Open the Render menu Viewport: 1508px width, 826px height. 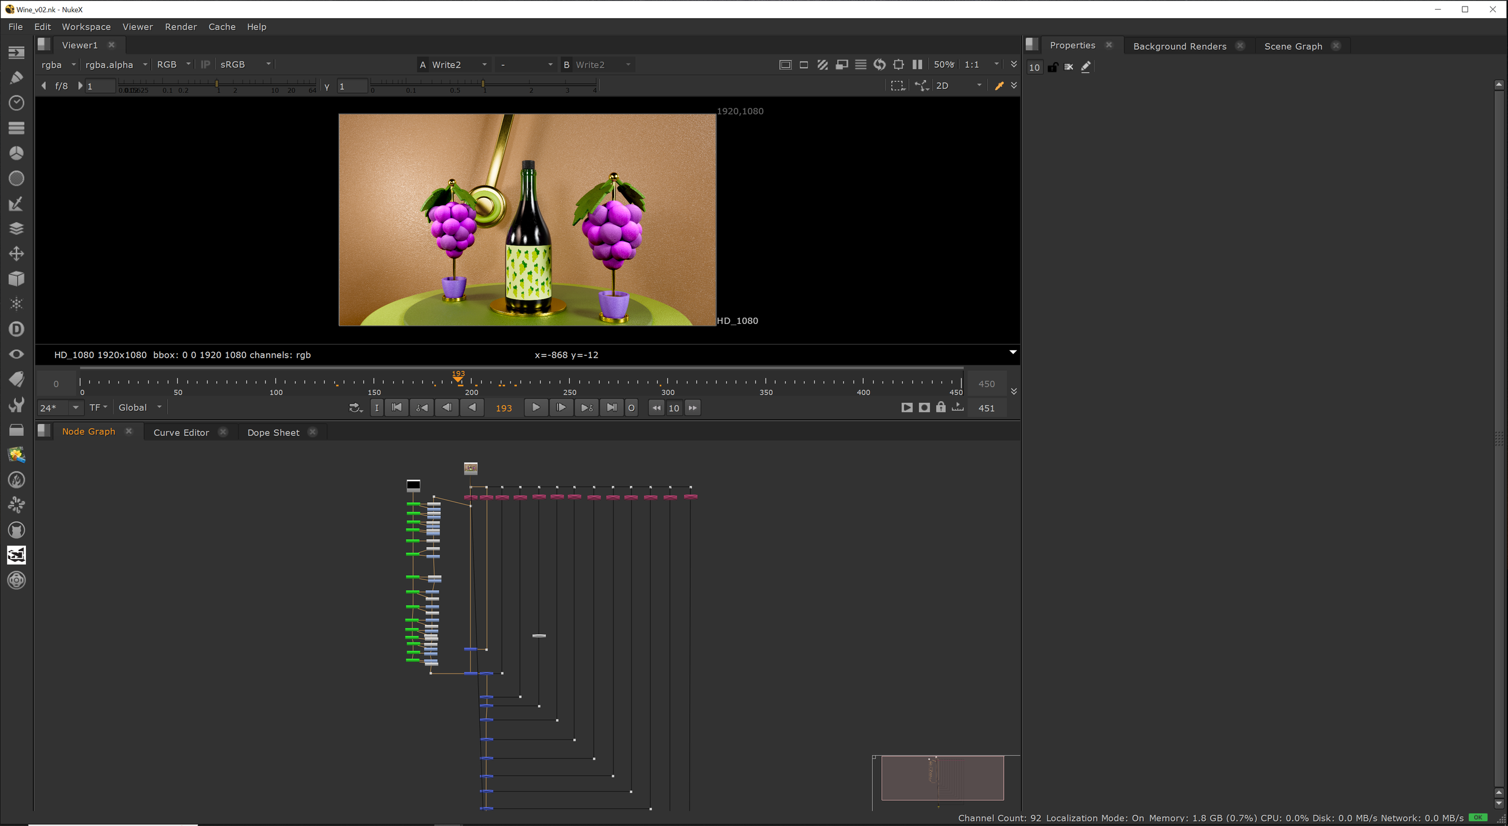point(180,27)
